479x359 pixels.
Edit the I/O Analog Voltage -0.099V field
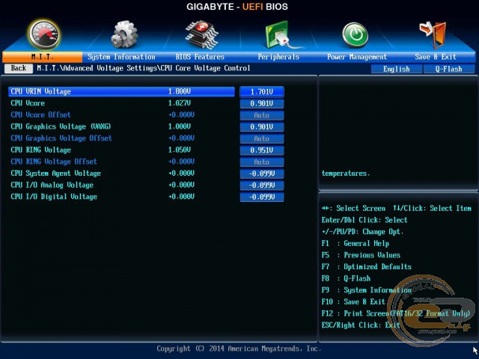click(262, 185)
